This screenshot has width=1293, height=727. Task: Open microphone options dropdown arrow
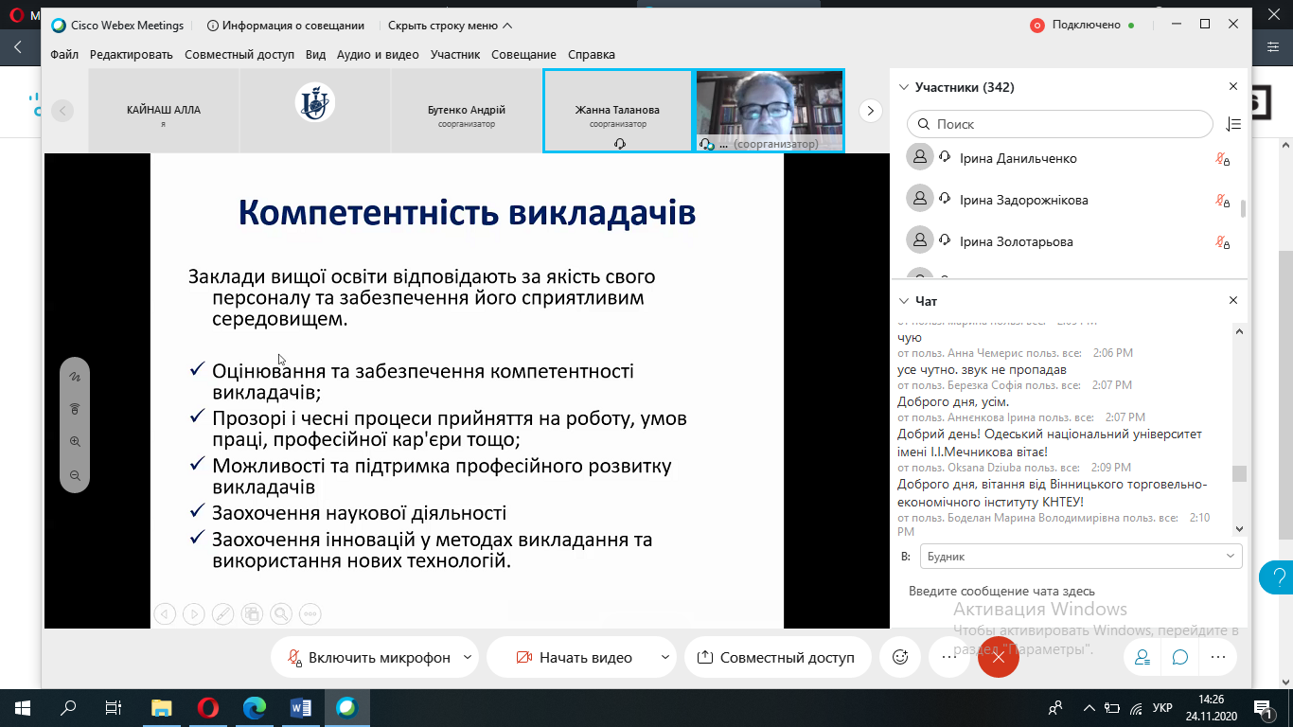(x=468, y=657)
